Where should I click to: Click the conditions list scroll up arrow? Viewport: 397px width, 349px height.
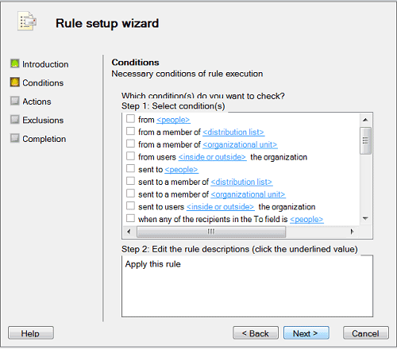point(365,120)
